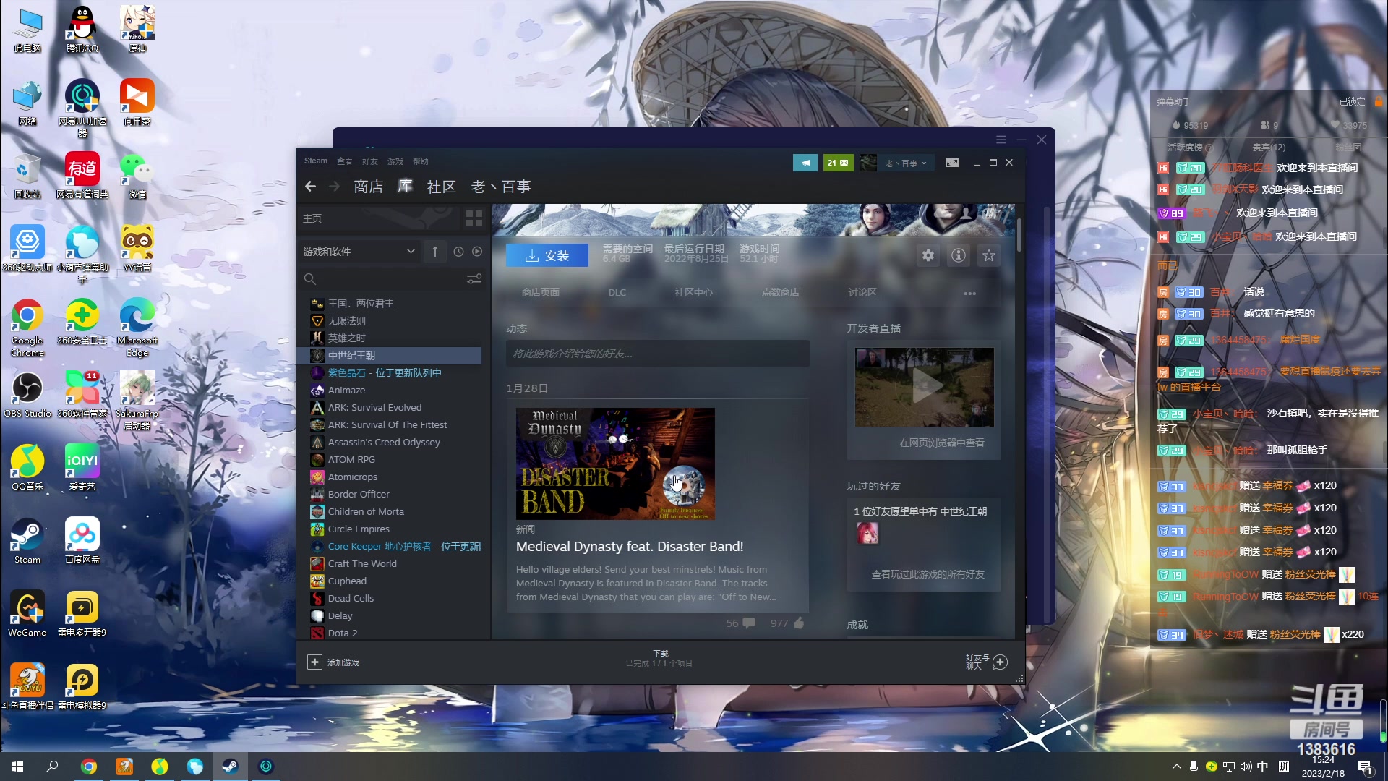Open Google Chrome desktop icon

pyautogui.click(x=27, y=328)
